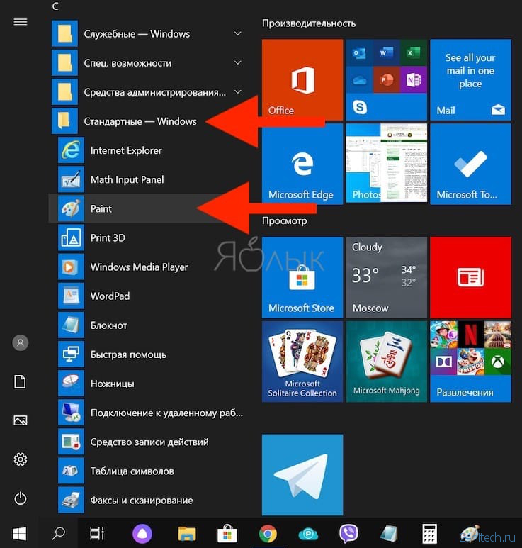
Task: Open OneNote in the Office tile group
Action: coord(414,80)
